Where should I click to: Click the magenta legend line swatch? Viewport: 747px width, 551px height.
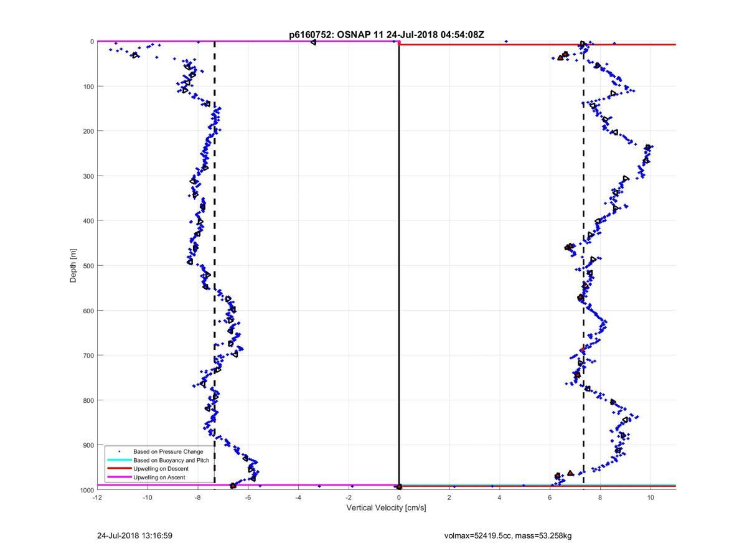119,478
